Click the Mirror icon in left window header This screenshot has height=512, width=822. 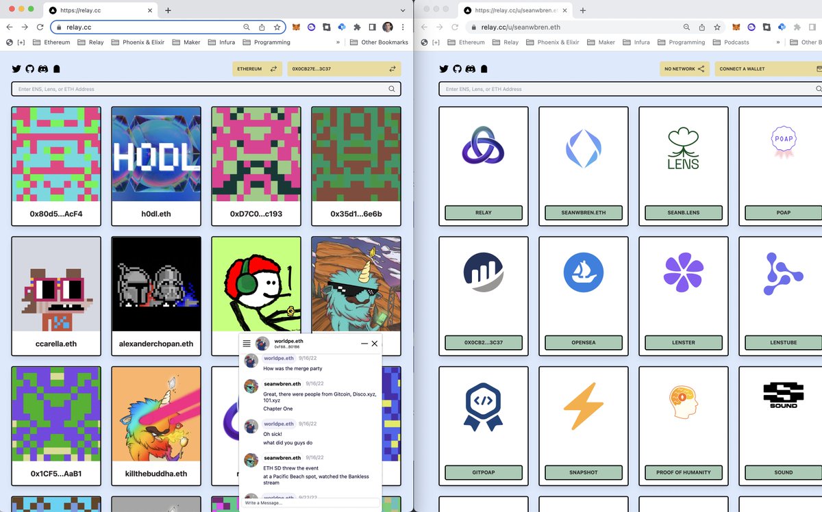coord(57,69)
